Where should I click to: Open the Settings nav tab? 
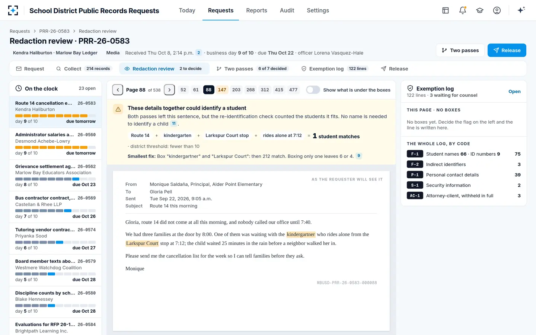click(x=318, y=10)
